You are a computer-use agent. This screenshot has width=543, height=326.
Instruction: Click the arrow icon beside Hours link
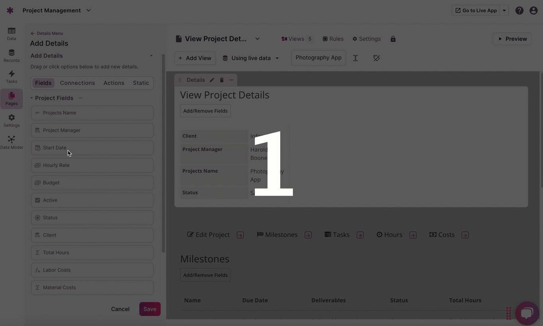click(x=413, y=235)
